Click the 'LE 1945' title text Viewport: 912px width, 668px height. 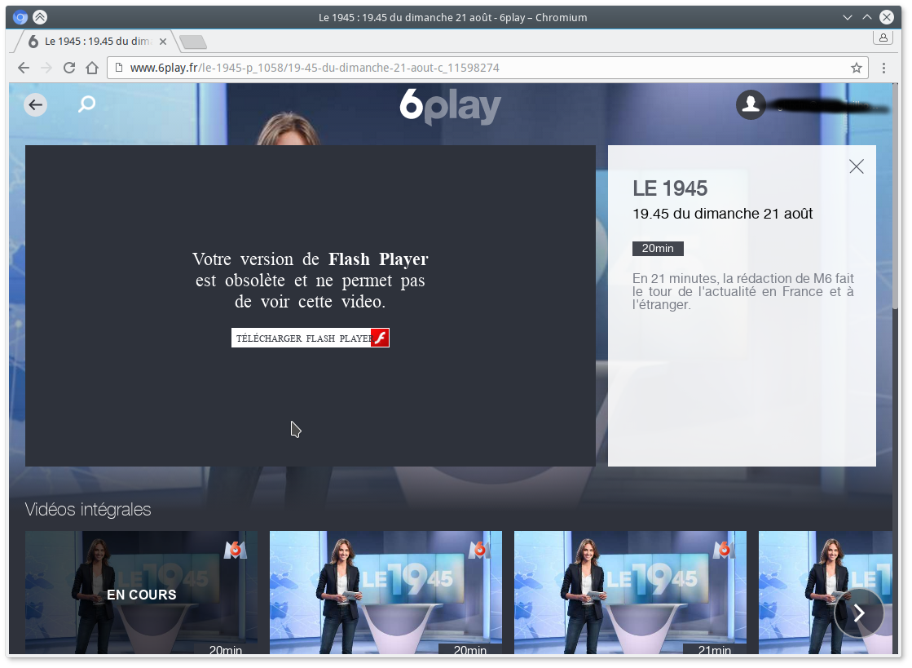coord(670,188)
